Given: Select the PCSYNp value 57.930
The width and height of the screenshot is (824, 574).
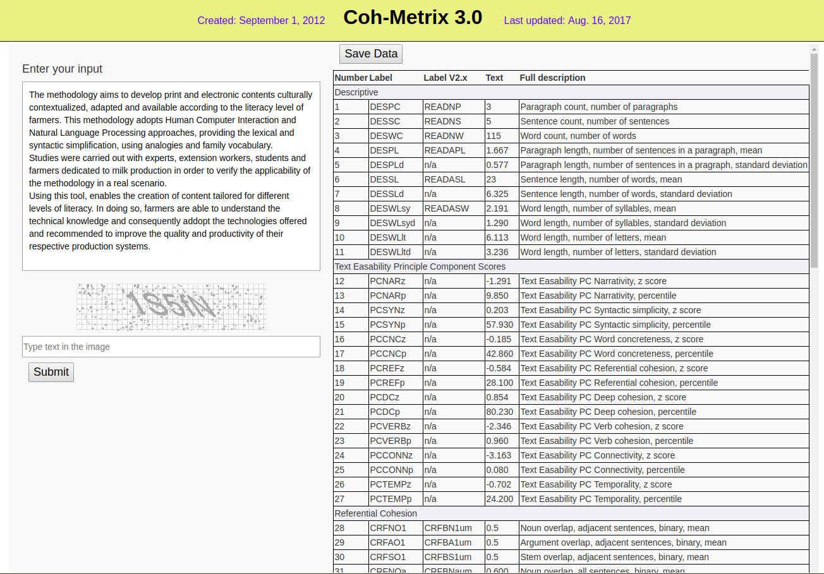Looking at the screenshot, I should (x=500, y=325).
